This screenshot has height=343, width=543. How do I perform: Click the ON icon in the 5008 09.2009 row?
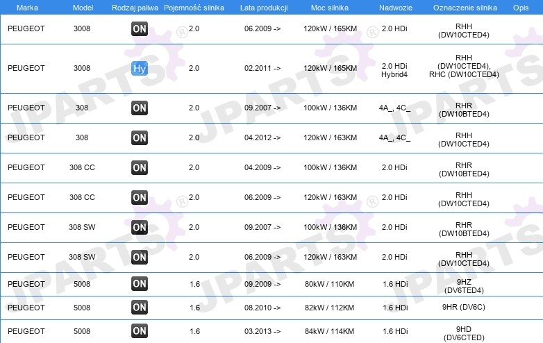tap(140, 284)
